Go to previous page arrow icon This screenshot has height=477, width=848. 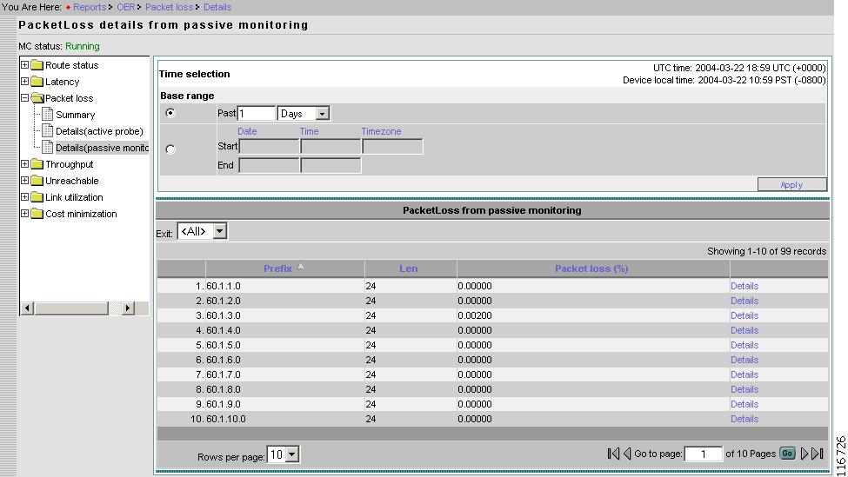(627, 454)
